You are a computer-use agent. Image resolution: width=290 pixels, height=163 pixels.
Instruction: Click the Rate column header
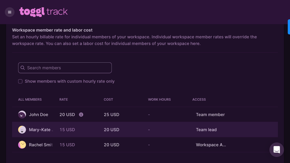click(x=63, y=100)
